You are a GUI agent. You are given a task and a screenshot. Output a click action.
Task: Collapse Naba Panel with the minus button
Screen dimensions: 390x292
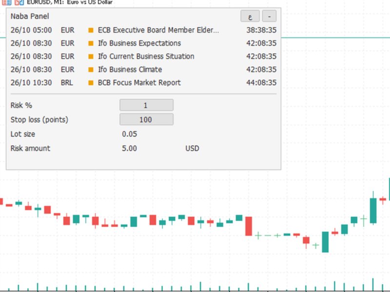coord(269,17)
